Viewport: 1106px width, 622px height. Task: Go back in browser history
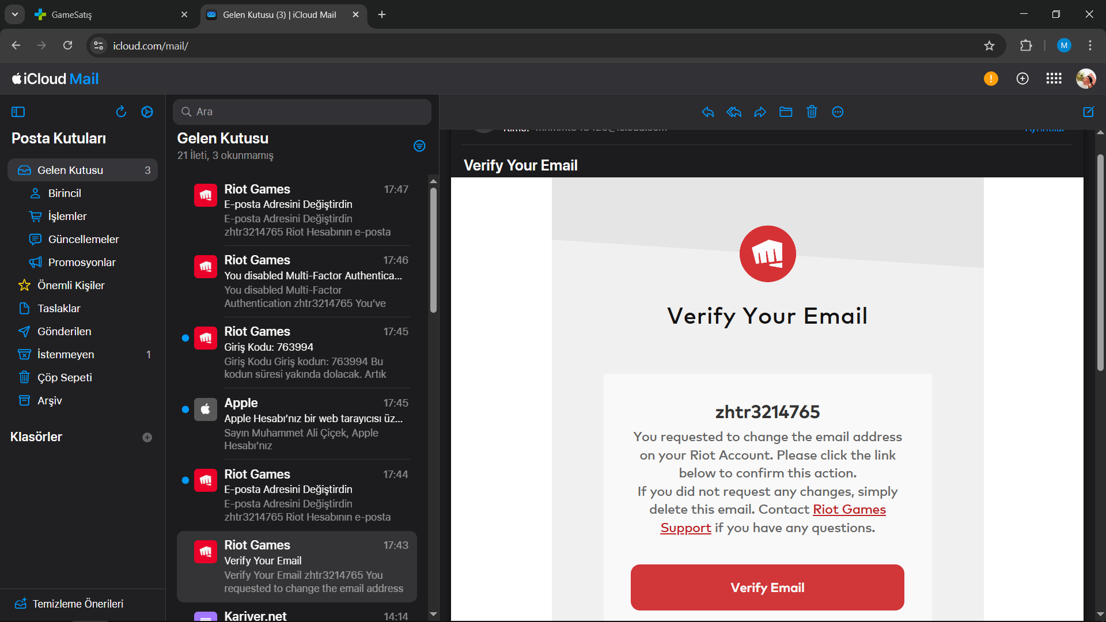pos(16,45)
